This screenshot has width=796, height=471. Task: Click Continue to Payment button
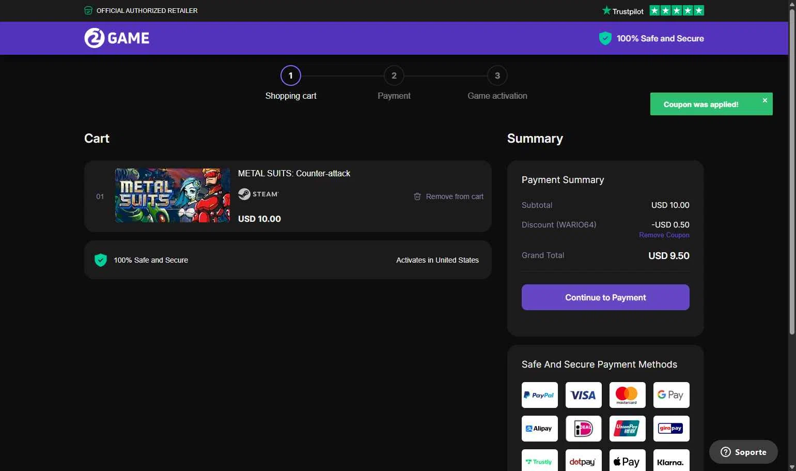pyautogui.click(x=605, y=297)
